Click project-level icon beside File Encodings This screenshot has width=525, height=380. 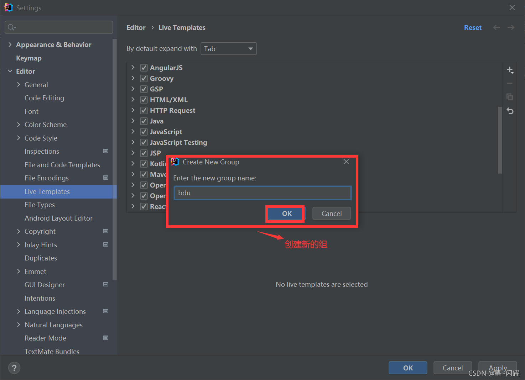click(x=106, y=178)
